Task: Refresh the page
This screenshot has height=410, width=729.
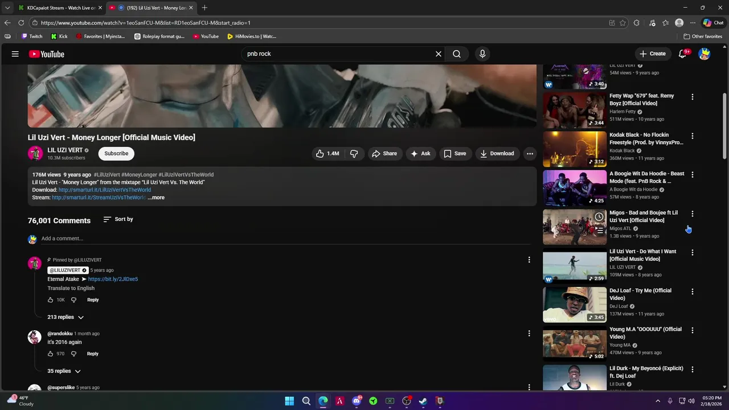Action: (21, 23)
